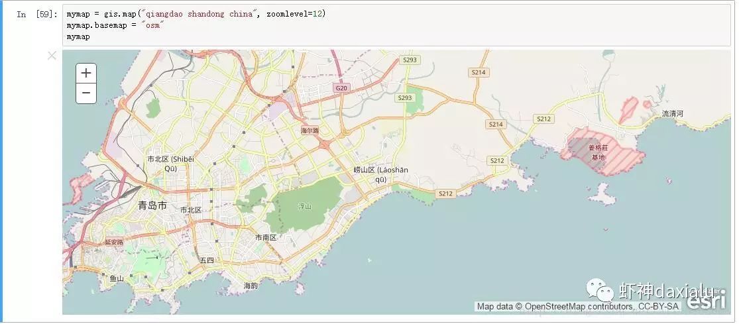Select the In [59] cell prompt

pos(36,14)
